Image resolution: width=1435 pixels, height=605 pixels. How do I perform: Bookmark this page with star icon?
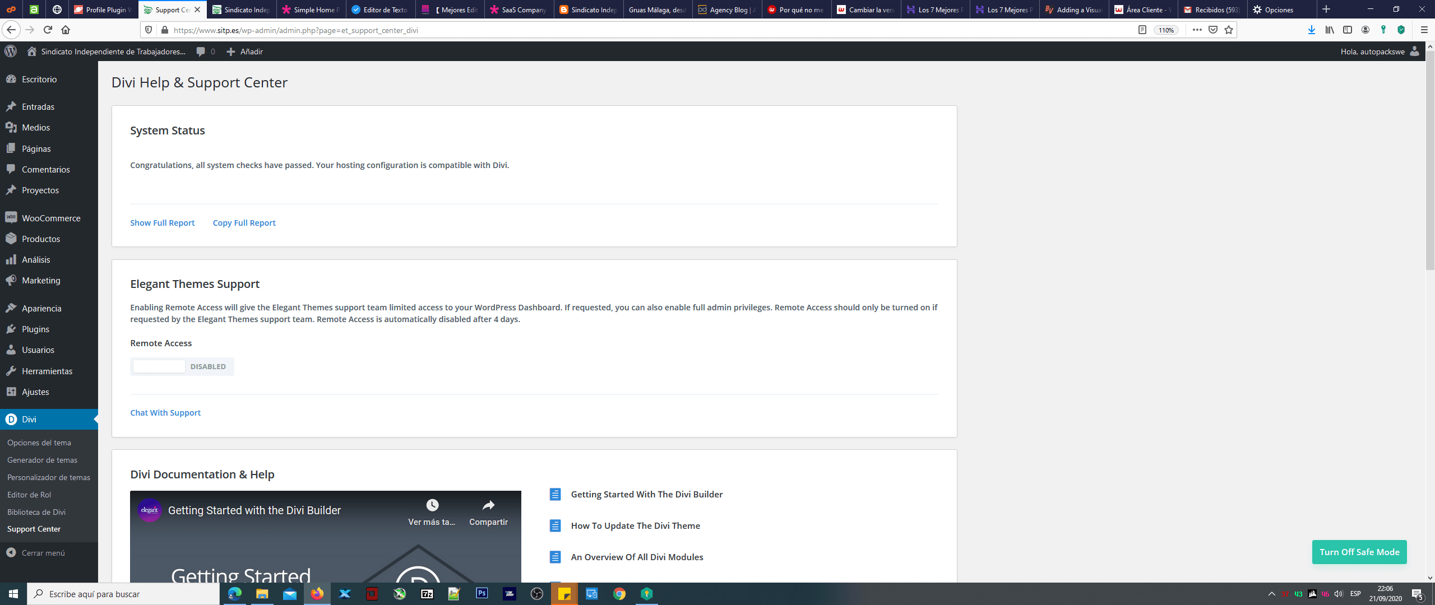pos(1229,30)
